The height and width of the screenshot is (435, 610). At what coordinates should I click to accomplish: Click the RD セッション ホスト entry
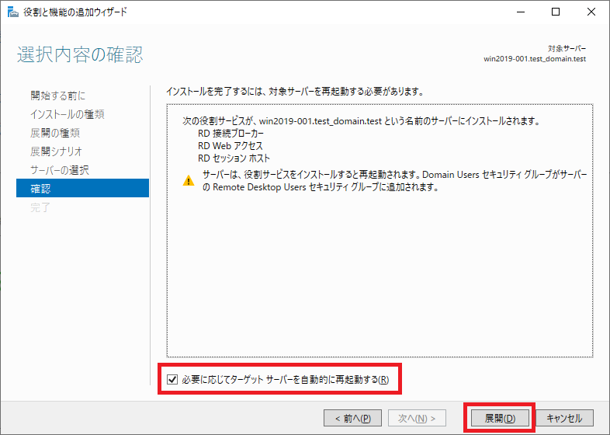pyautogui.click(x=234, y=158)
